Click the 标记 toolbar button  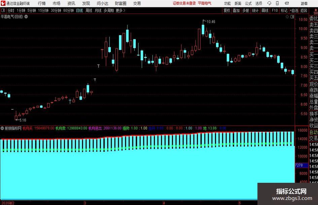tap(284, 10)
